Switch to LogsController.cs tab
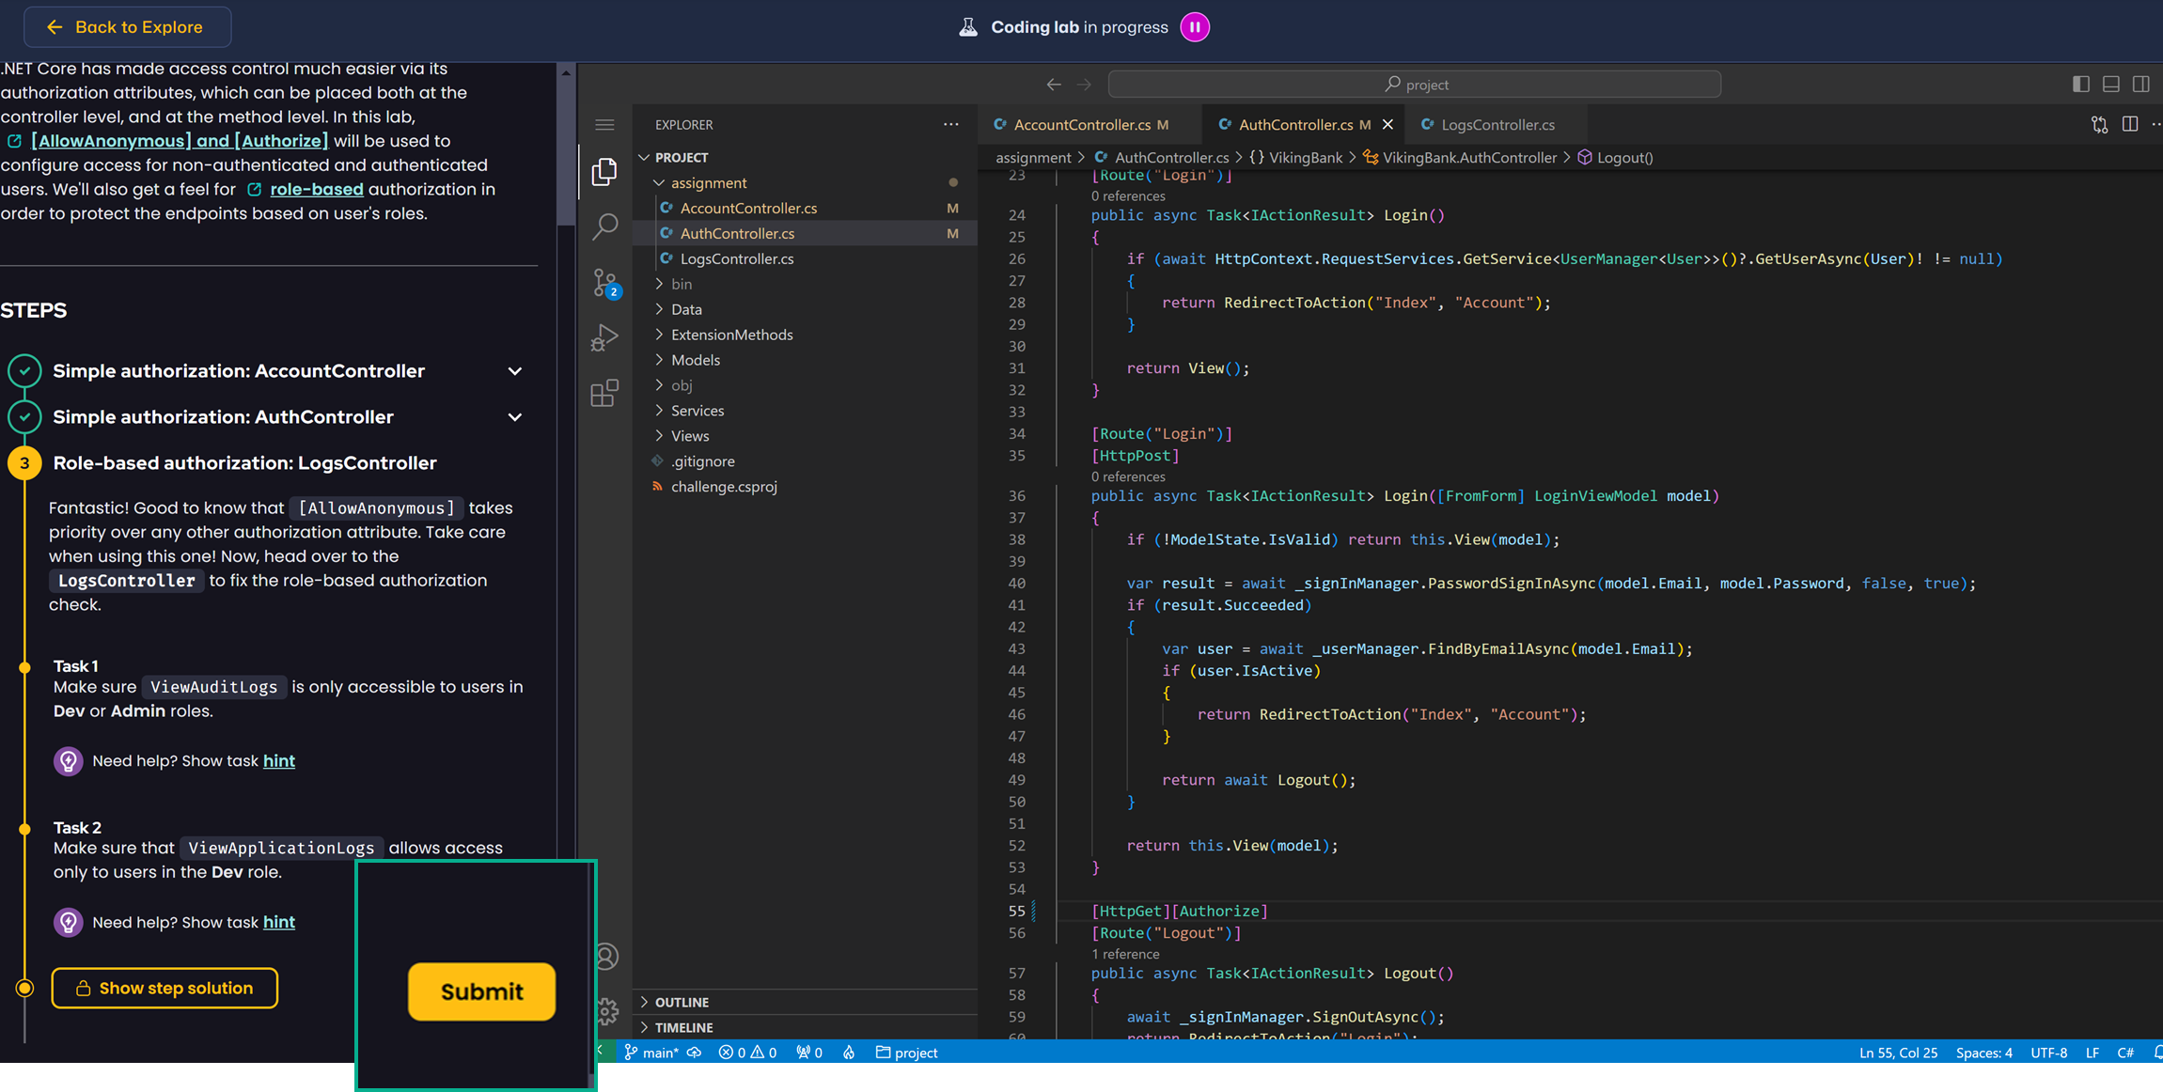The image size is (2163, 1092). (x=1497, y=125)
